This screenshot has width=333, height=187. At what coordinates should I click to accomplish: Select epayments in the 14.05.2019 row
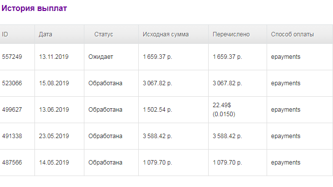[286, 163]
